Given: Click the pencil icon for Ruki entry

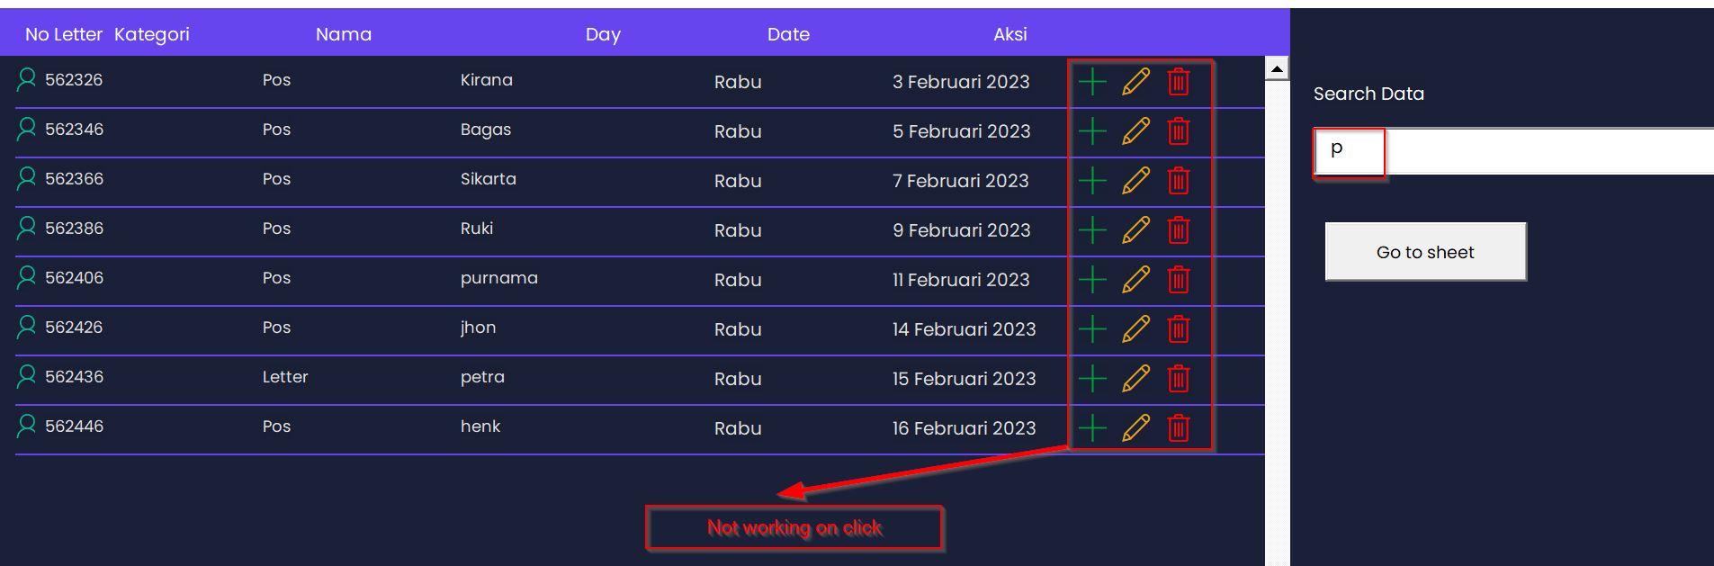Looking at the screenshot, I should (x=1135, y=230).
